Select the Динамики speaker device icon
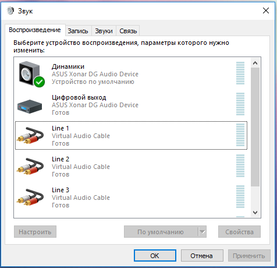This screenshot has width=277, height=268. click(30, 73)
